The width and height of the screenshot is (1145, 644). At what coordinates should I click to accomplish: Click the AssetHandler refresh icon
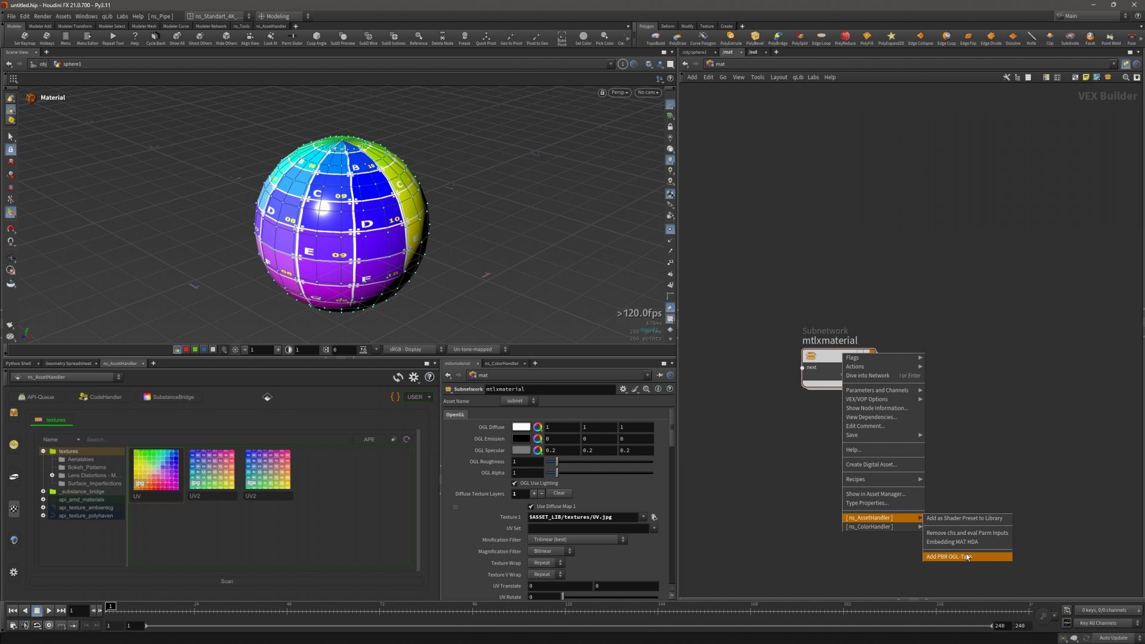tap(398, 377)
